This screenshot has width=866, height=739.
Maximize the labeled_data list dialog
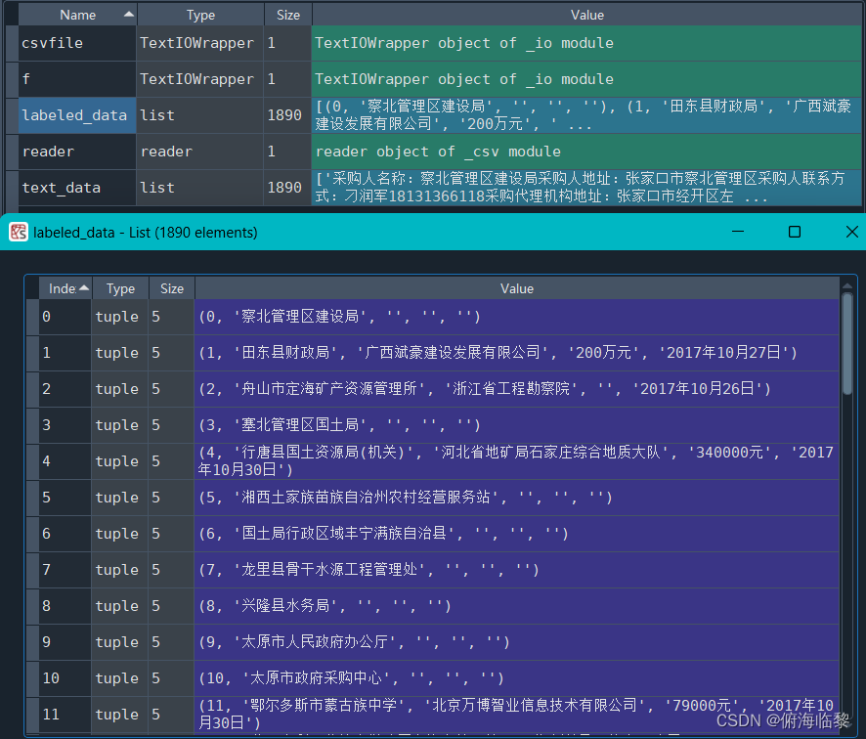(x=794, y=233)
